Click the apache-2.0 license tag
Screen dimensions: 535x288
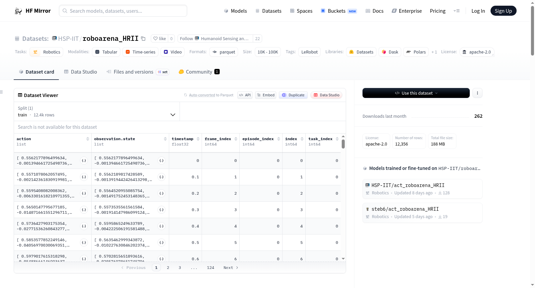tap(477, 52)
